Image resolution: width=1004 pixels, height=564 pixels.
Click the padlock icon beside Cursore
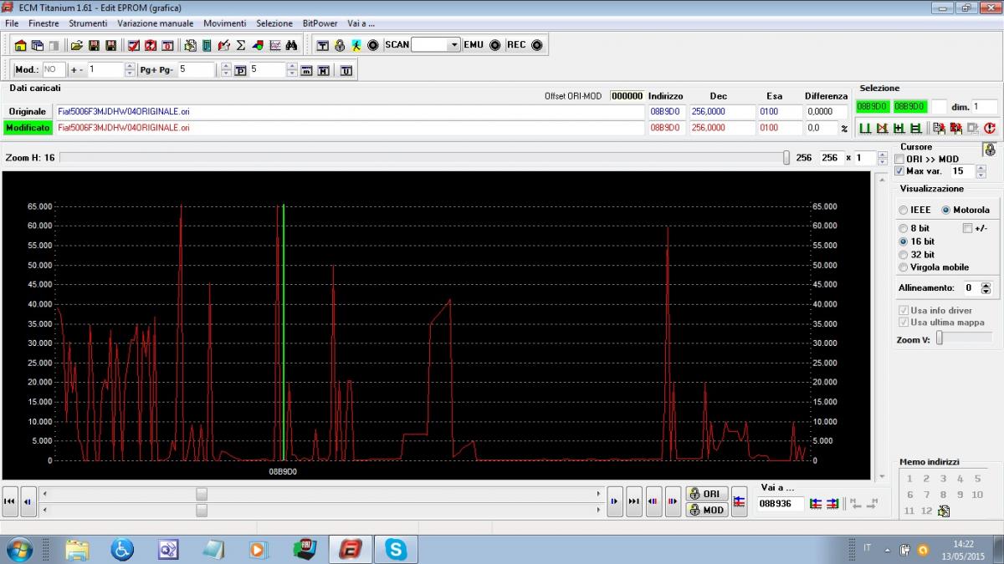point(990,150)
